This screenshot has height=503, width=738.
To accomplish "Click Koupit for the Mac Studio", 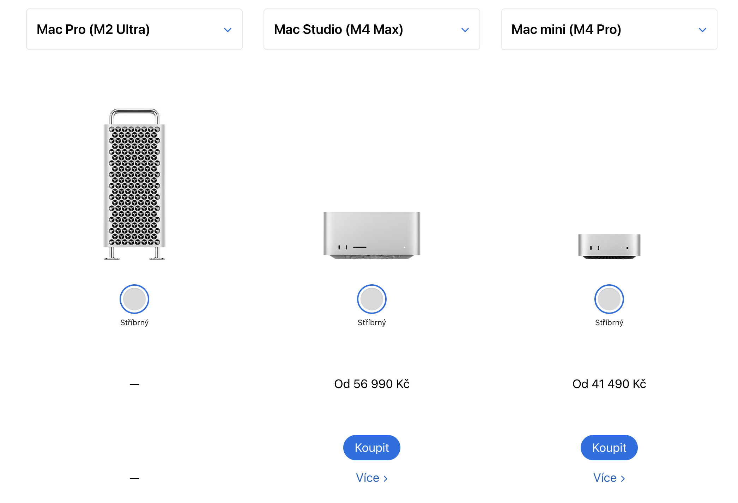I will click(371, 447).
